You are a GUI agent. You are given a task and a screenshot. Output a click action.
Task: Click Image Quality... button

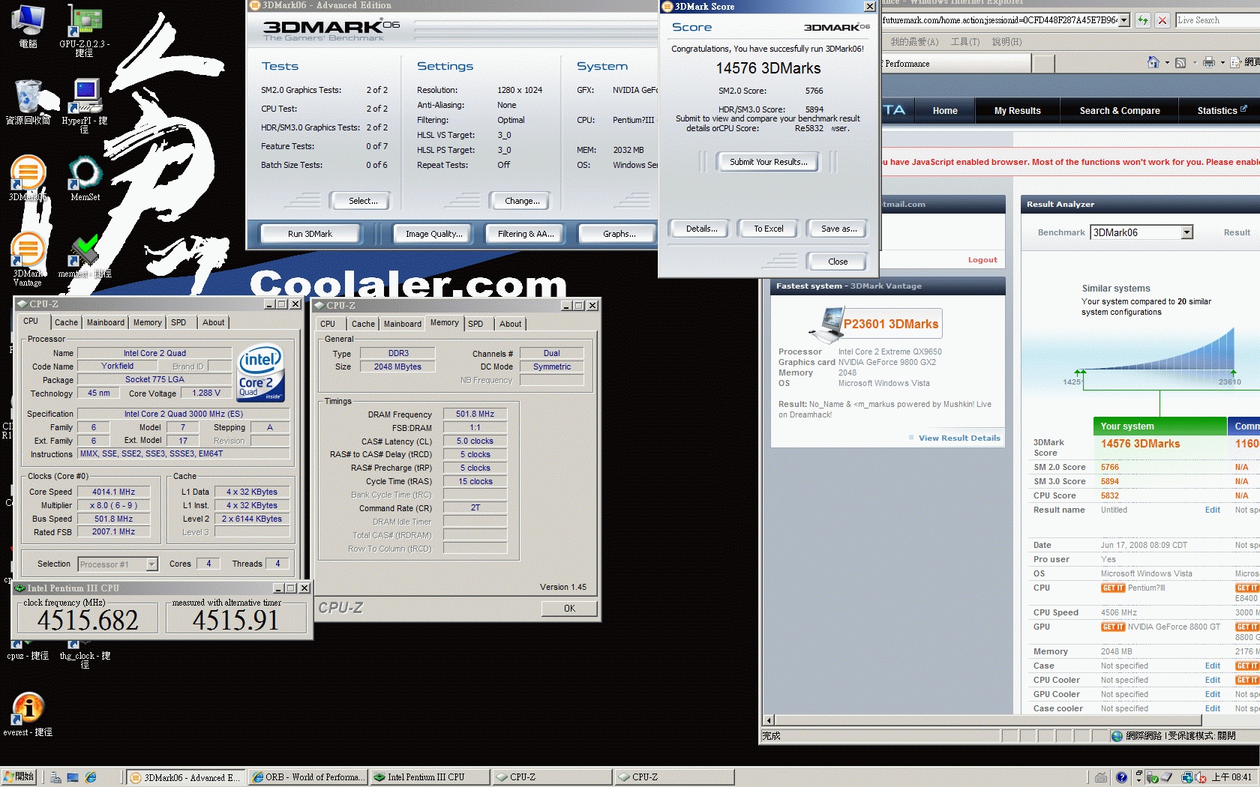[x=433, y=234]
